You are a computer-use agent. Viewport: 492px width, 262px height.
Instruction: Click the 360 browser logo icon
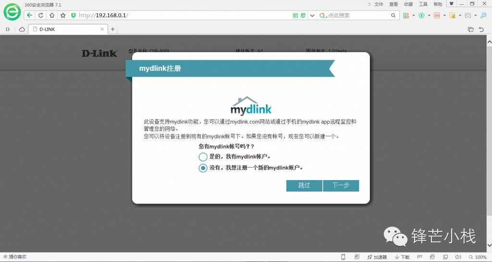click(x=12, y=12)
